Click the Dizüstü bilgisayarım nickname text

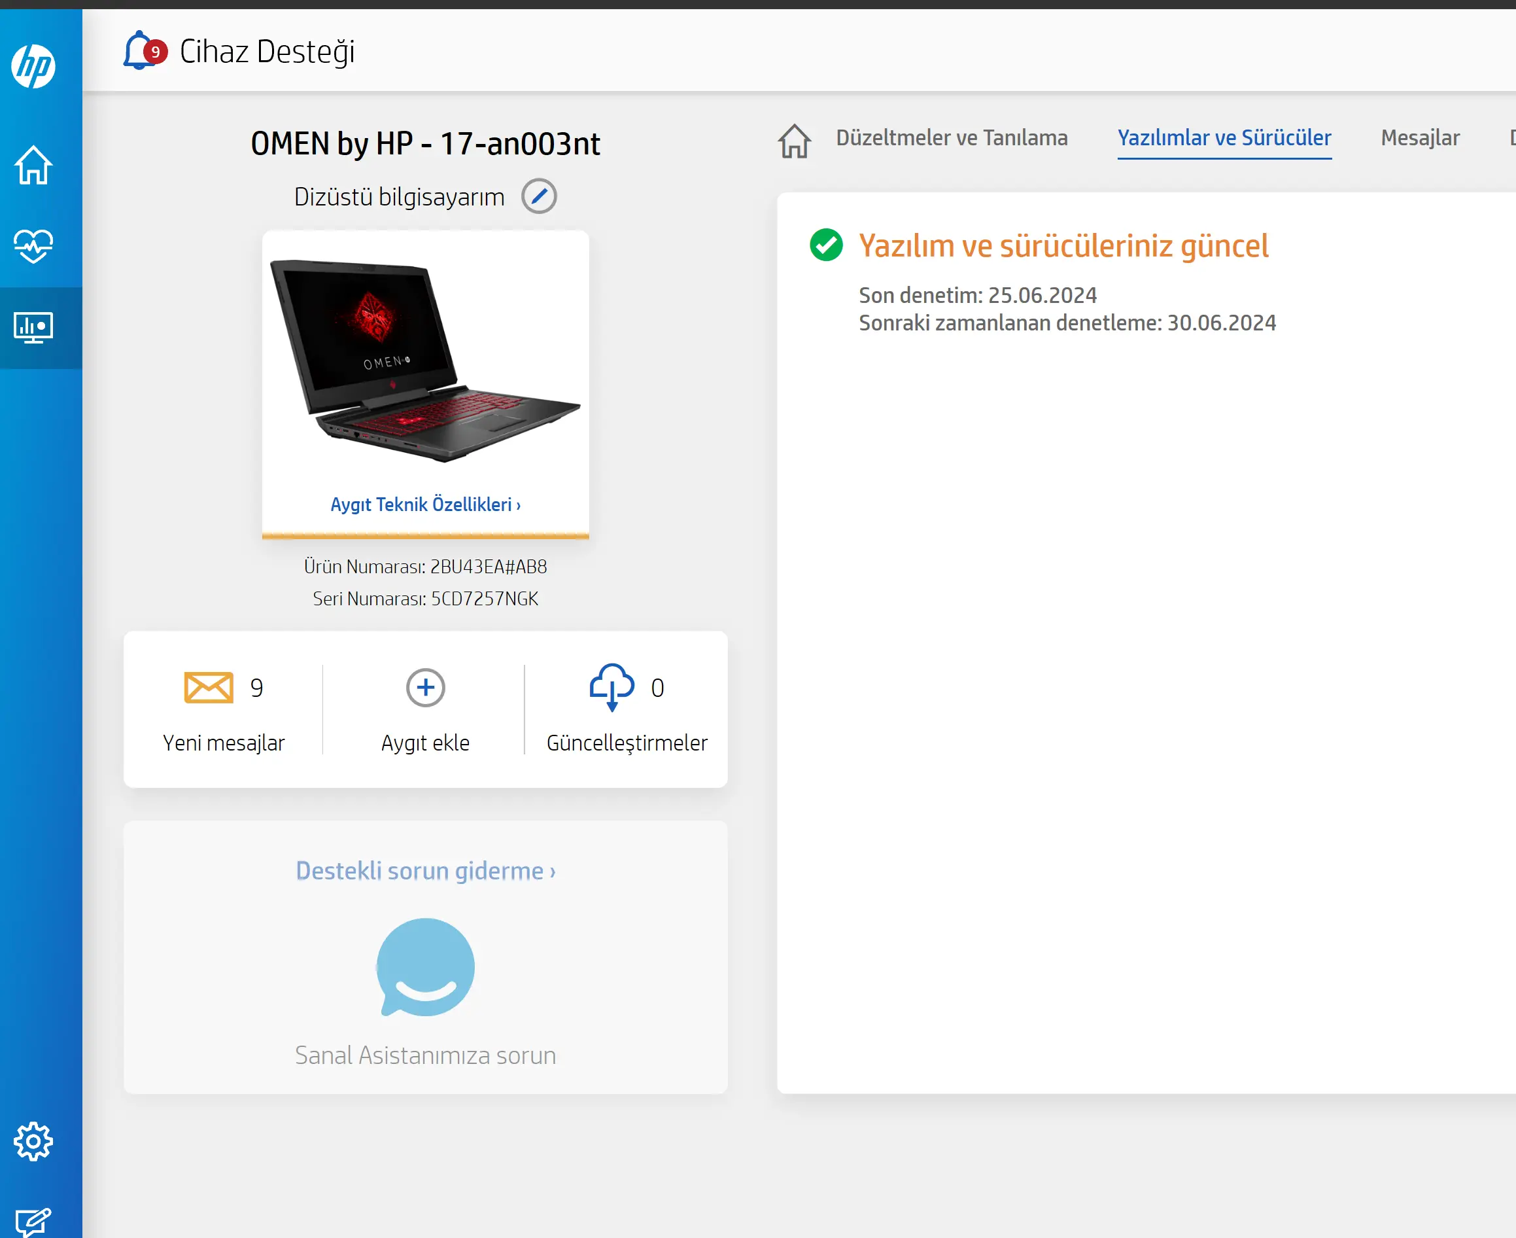pos(399,197)
